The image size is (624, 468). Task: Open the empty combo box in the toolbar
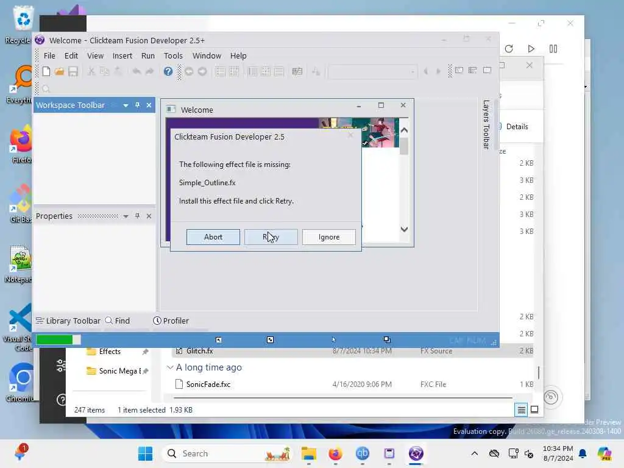372,72
